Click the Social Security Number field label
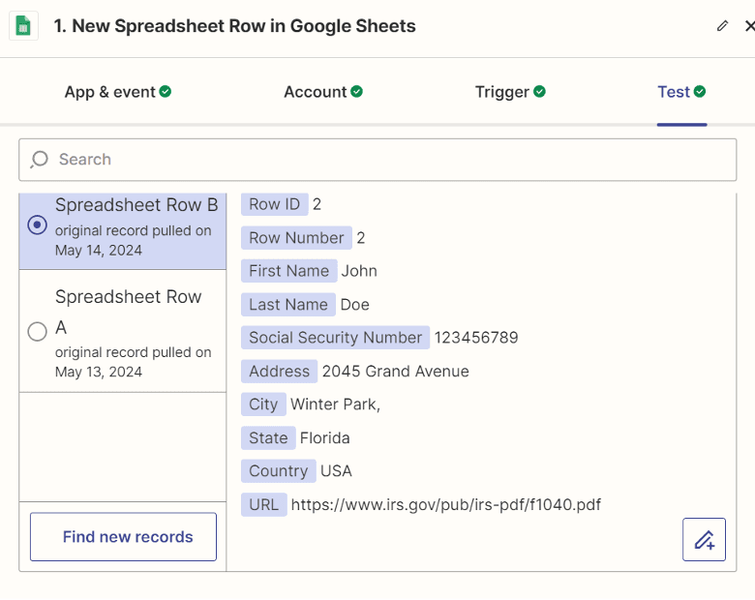The width and height of the screenshot is (755, 600). click(335, 338)
